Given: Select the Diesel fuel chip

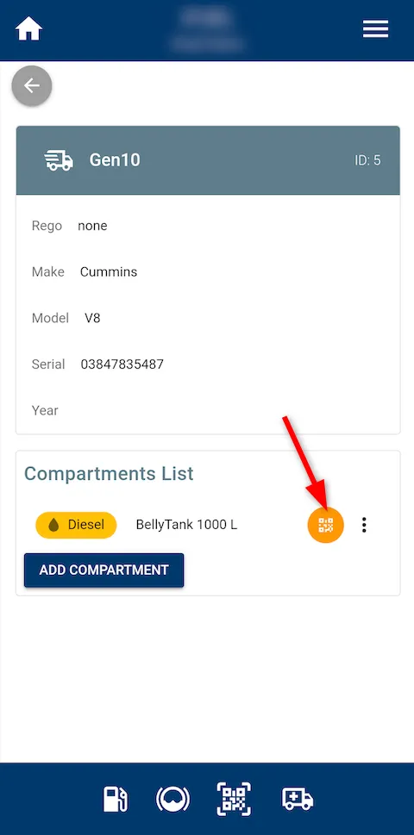Looking at the screenshot, I should coord(76,525).
